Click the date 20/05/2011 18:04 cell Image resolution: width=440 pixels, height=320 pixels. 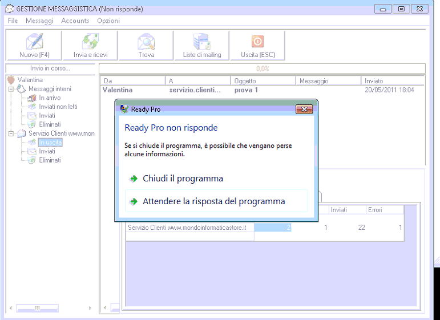point(389,90)
